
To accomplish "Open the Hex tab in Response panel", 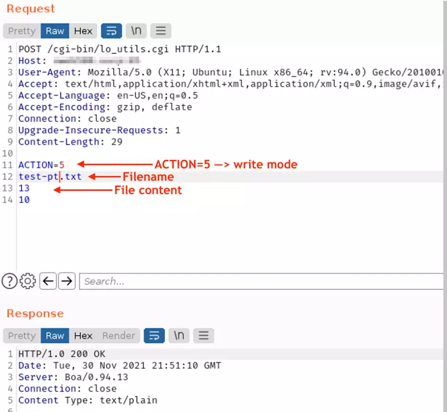I will pyautogui.click(x=83, y=336).
